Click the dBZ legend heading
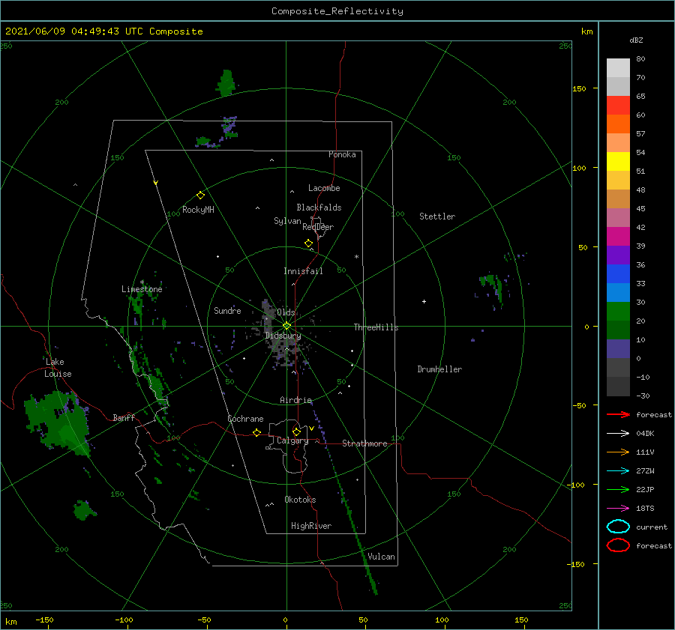The height and width of the screenshot is (630, 675). [636, 40]
